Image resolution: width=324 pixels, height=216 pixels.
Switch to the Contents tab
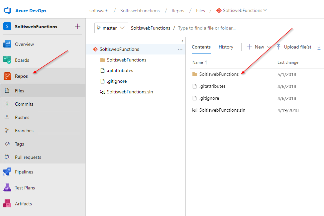click(x=201, y=47)
